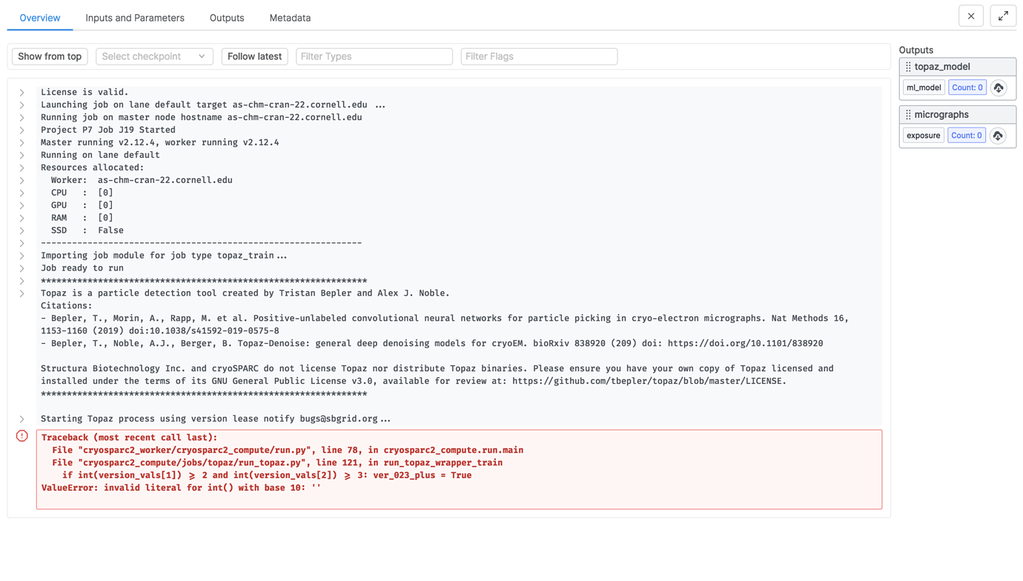Screen dimensions: 1023x581
Task: Expand the 'License is valid' log entry
Action: point(21,92)
